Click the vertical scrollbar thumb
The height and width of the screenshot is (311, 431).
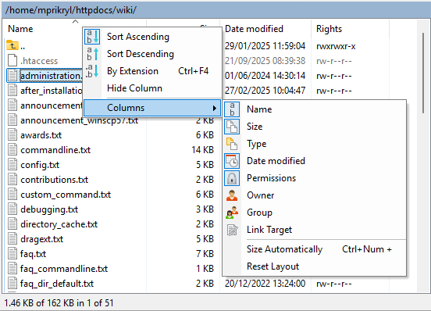pos(423,73)
